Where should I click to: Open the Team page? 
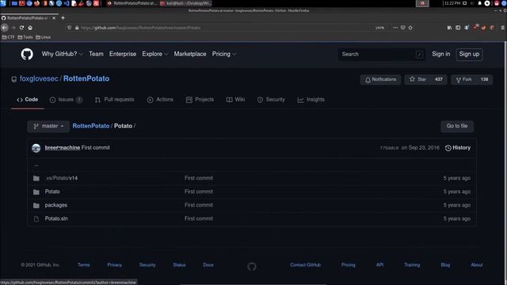pyautogui.click(x=96, y=54)
